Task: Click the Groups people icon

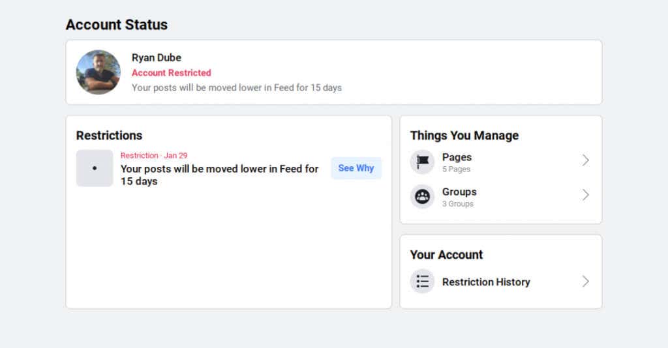Action: pyautogui.click(x=422, y=196)
